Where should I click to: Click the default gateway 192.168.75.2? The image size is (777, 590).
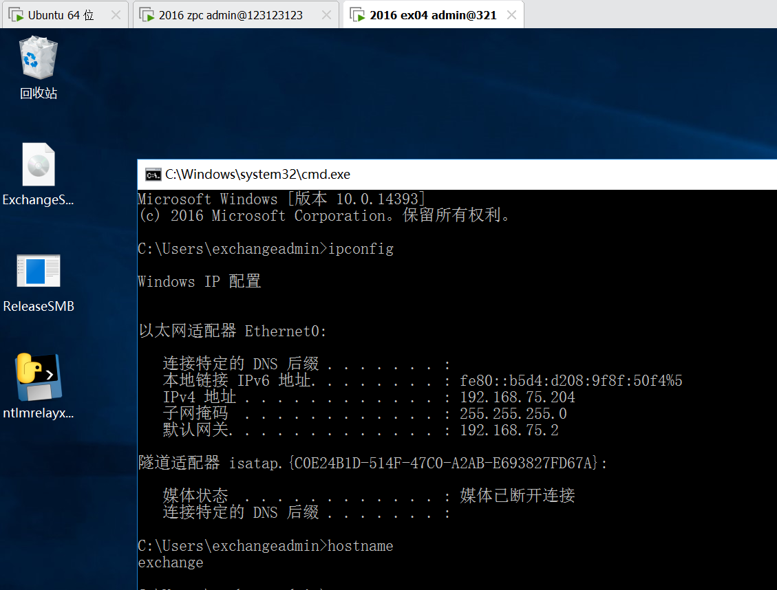[509, 430]
